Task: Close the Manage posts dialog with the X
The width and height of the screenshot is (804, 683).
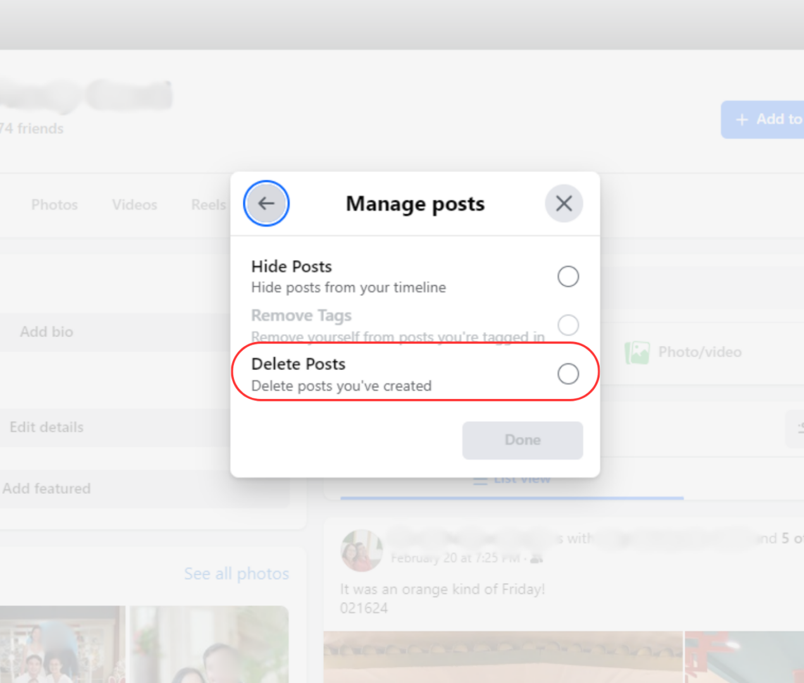Action: [x=564, y=203]
